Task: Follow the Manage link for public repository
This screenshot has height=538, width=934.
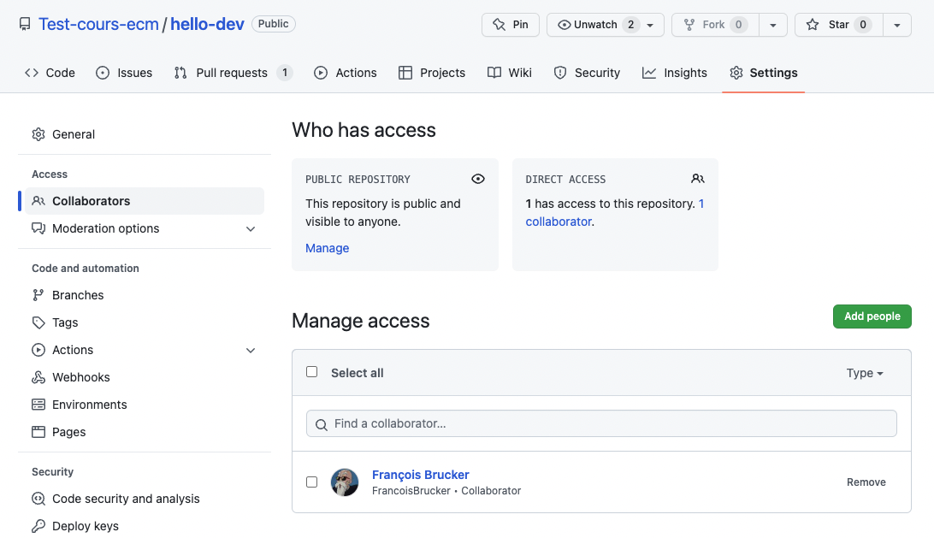Action: point(328,248)
